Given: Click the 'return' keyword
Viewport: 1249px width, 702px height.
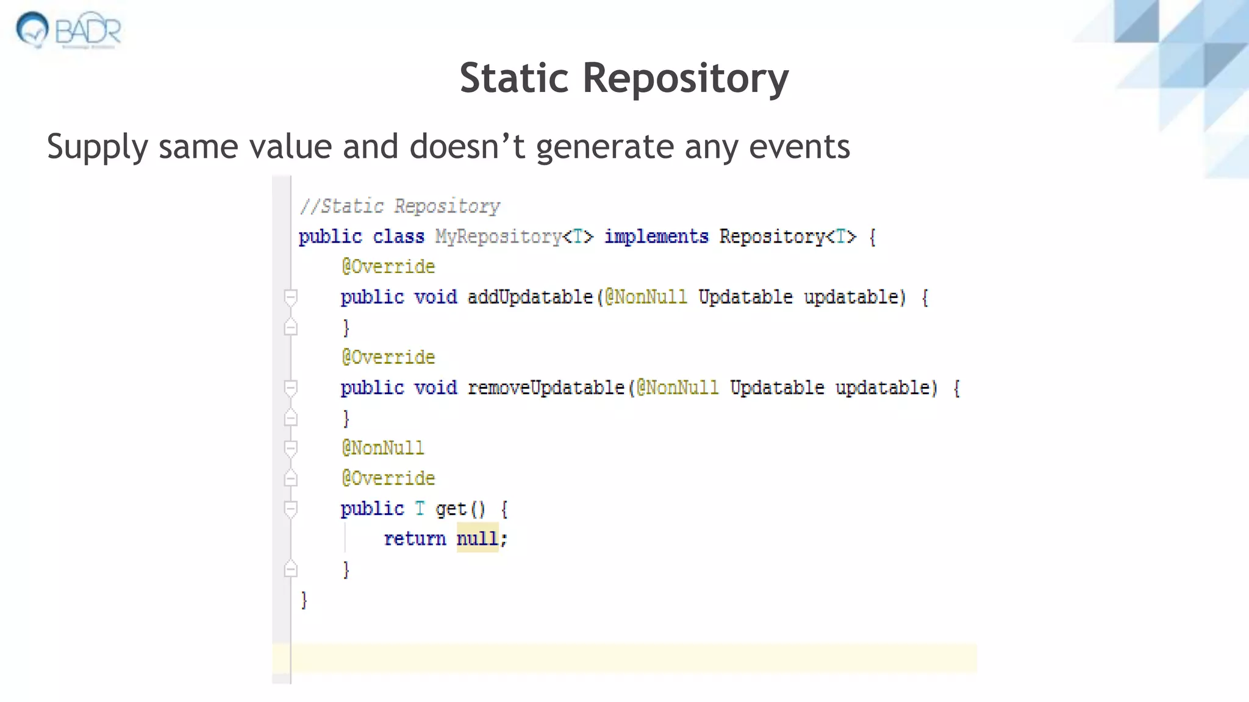Looking at the screenshot, I should pyautogui.click(x=415, y=539).
